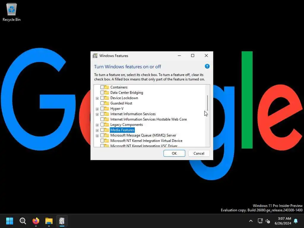Expand the Media Features node

(97, 130)
